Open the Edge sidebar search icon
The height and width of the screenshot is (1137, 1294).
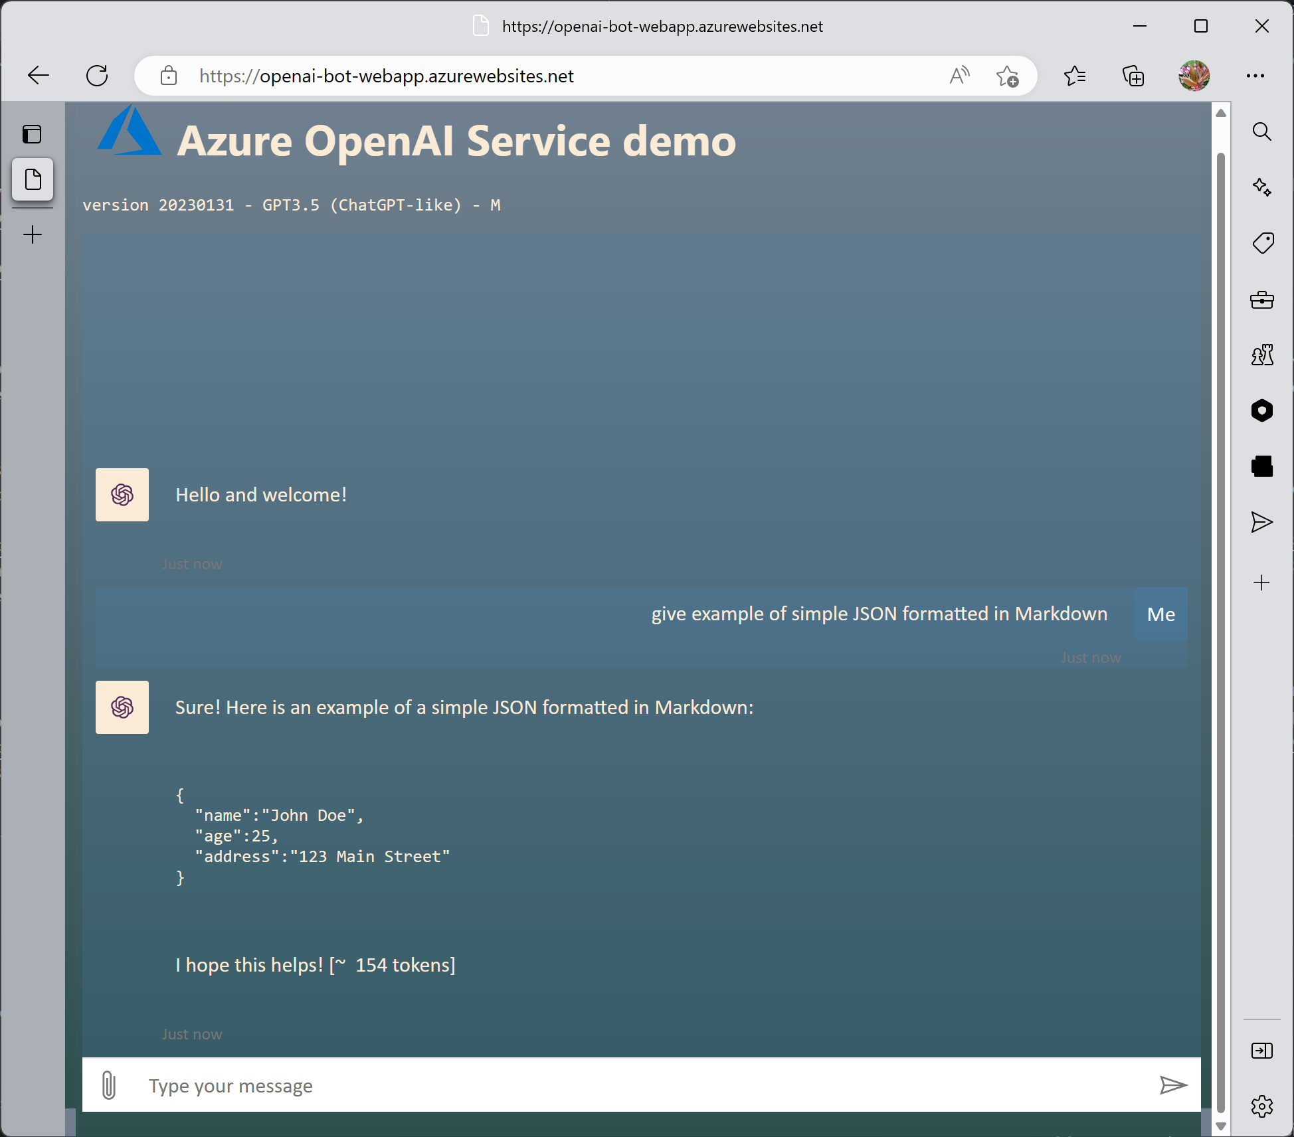[1261, 131]
